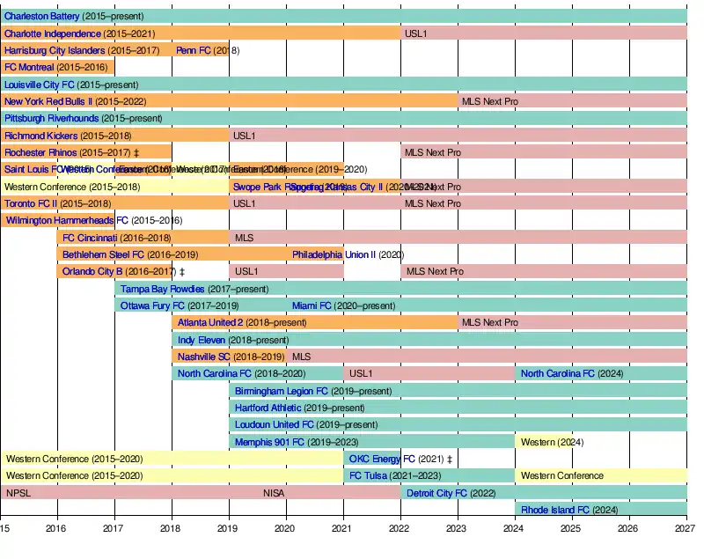
Task: Click the Detroit City FC link
Action: 436,493
